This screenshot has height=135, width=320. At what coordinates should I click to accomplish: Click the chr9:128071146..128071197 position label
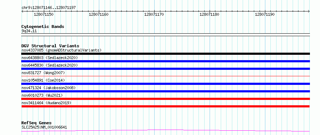49,8
